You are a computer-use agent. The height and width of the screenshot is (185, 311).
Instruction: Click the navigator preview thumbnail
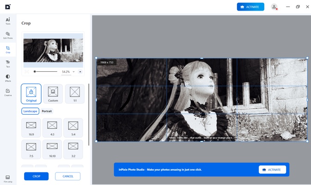53,50
